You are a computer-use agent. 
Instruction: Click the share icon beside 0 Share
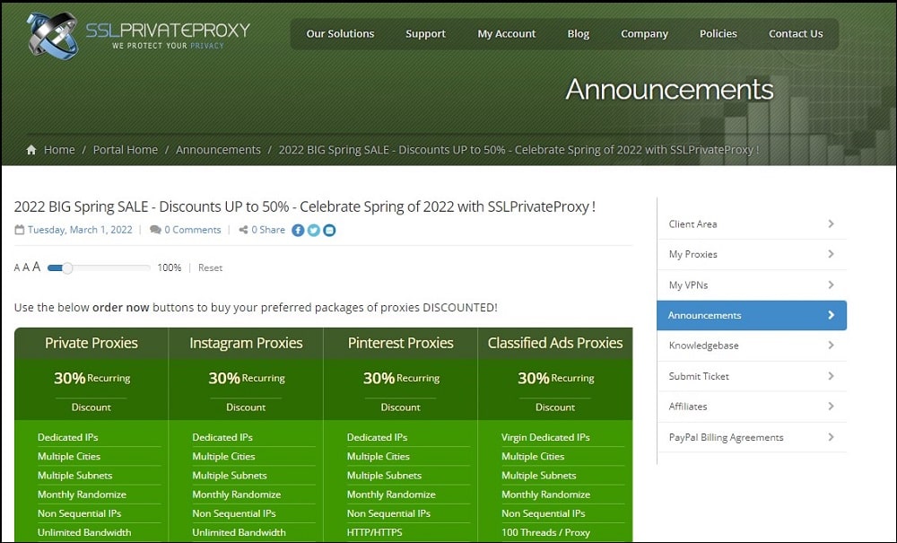click(243, 230)
